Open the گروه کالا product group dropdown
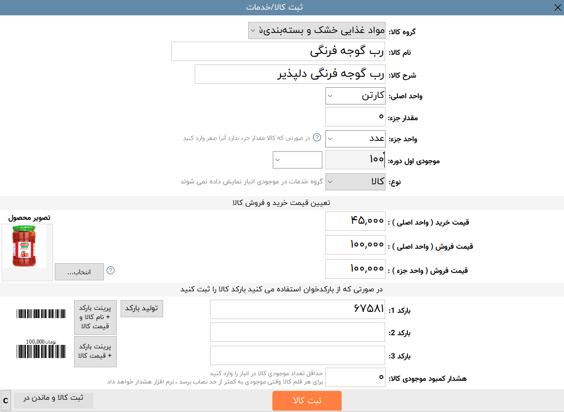This screenshot has height=412, width=564. pyautogui.click(x=317, y=31)
